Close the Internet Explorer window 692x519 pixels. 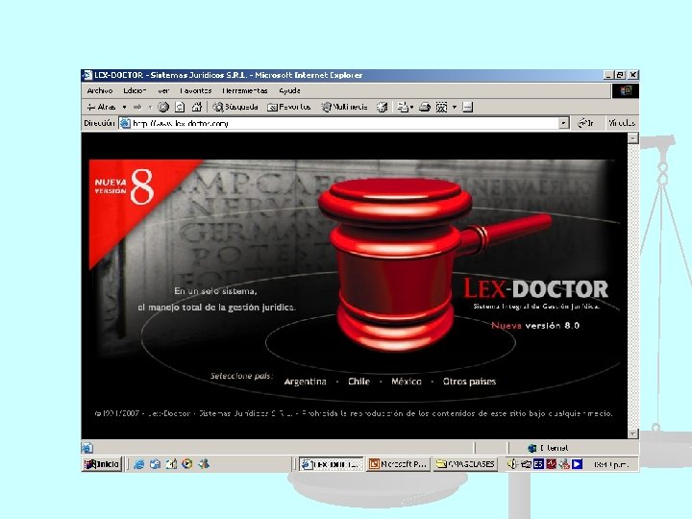point(633,75)
